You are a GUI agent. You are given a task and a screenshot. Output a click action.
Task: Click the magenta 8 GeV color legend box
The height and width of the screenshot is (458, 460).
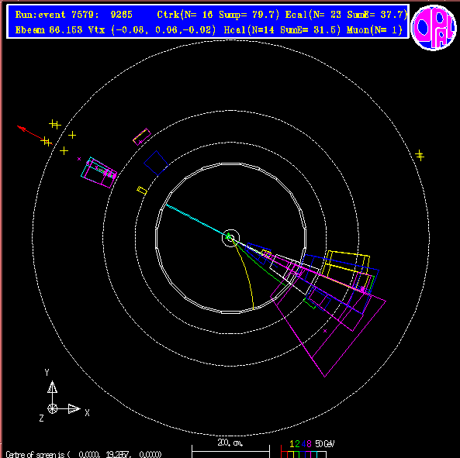[x=308, y=454]
